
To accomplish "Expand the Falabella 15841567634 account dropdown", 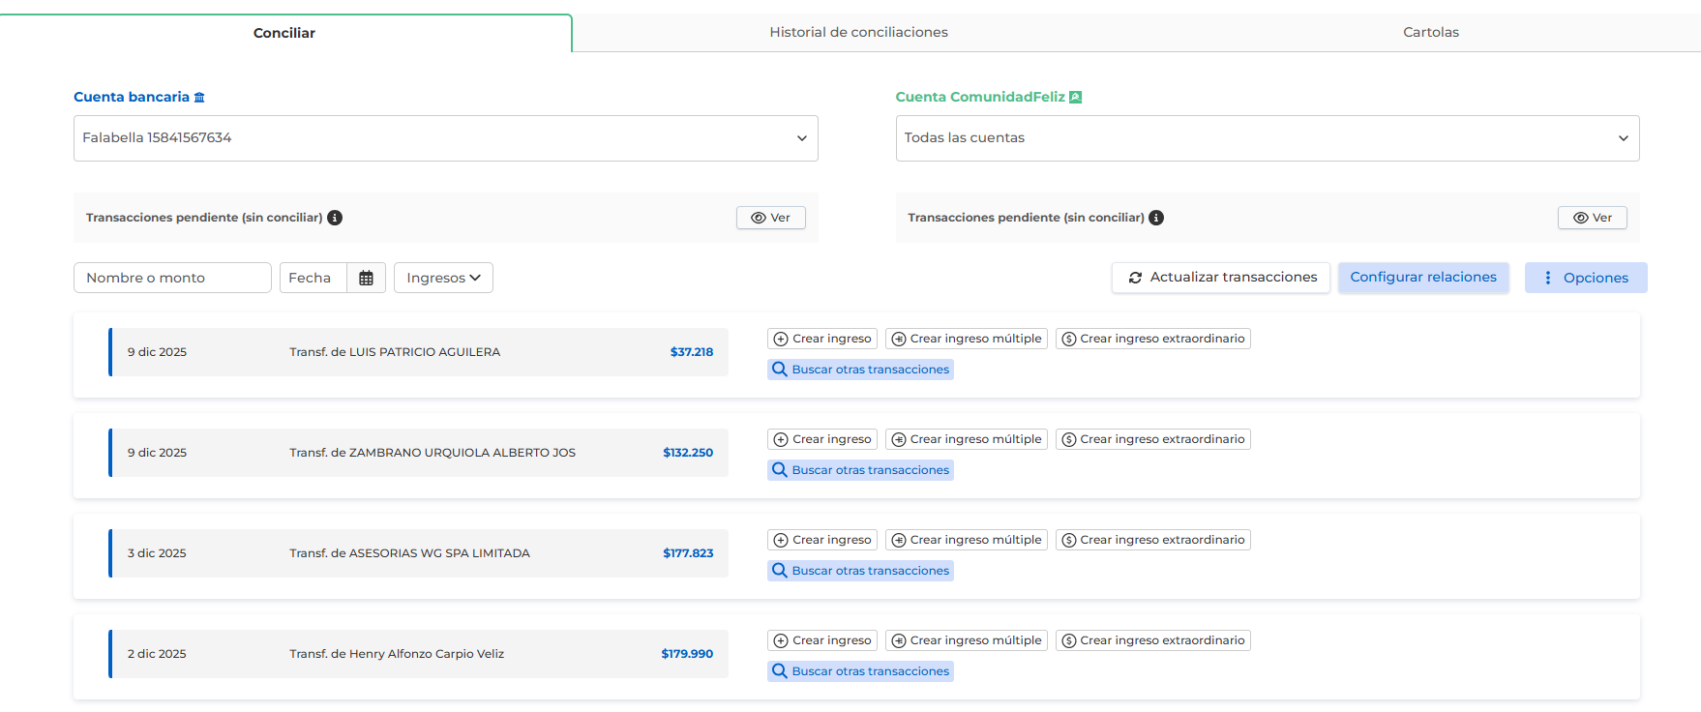I will (445, 138).
